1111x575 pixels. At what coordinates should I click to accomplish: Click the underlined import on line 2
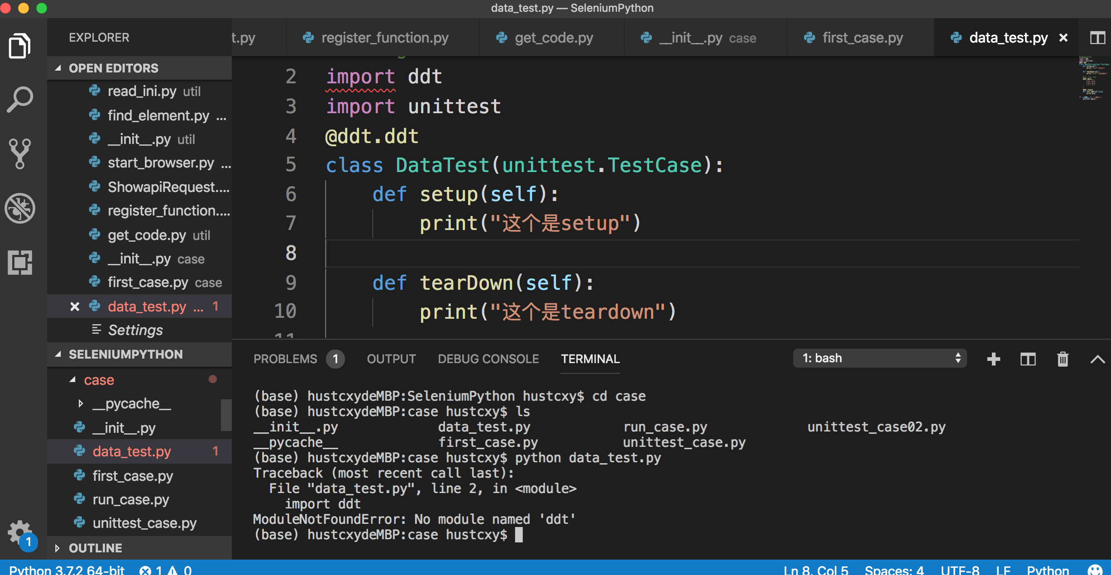[360, 77]
